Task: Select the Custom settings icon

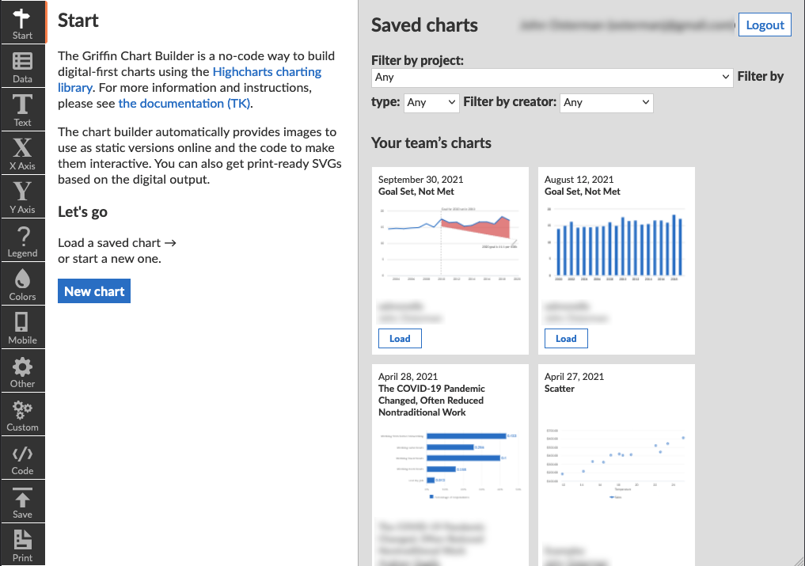Action: pyautogui.click(x=22, y=414)
